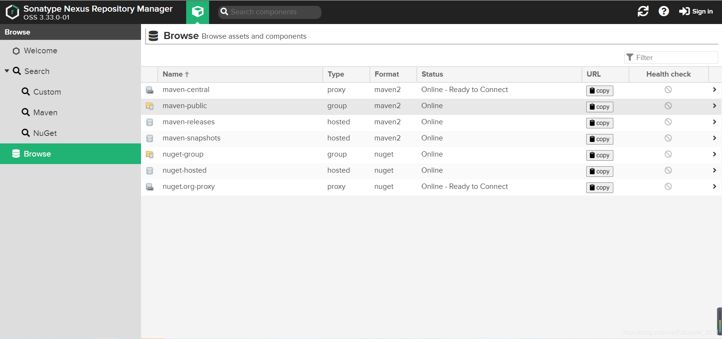
Task: Click health check icon for maven-releases
Action: (668, 122)
